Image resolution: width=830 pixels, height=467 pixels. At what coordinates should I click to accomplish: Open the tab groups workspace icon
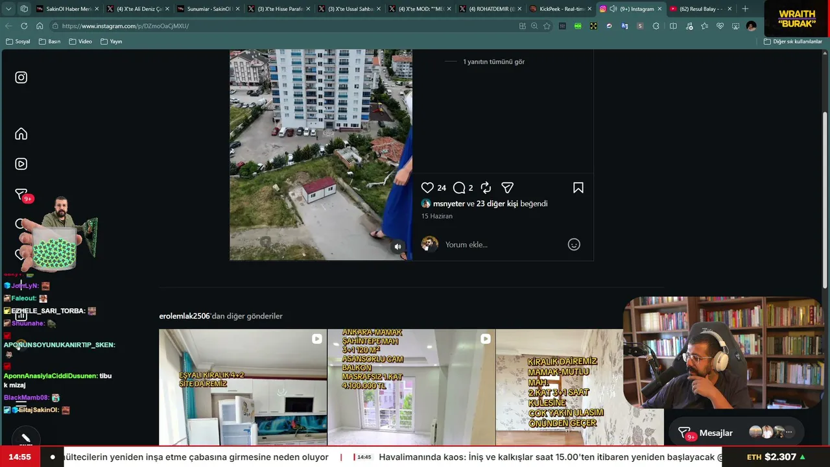[24, 9]
